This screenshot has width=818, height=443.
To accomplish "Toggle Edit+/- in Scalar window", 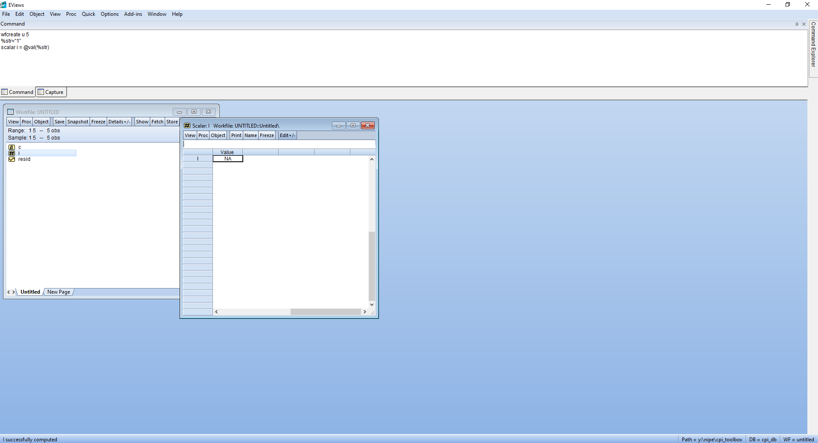I will click(x=288, y=135).
